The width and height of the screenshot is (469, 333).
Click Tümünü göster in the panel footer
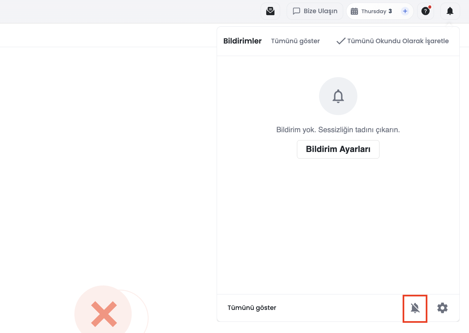pos(252,308)
